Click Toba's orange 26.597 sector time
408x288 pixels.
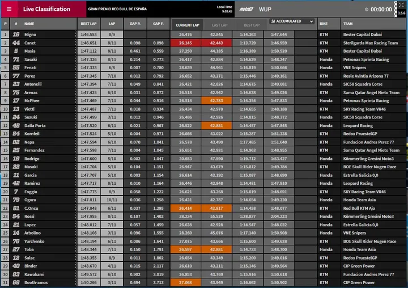pyautogui.click(x=185, y=249)
